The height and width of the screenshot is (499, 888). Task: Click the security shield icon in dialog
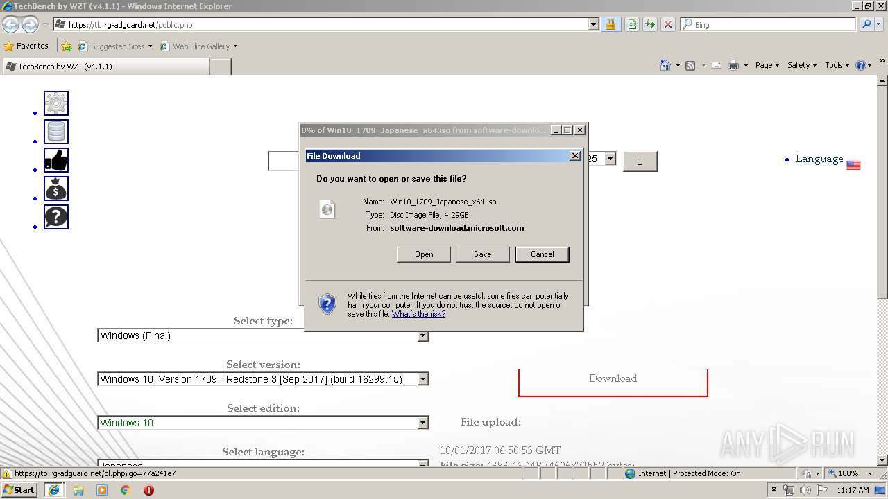tap(327, 304)
